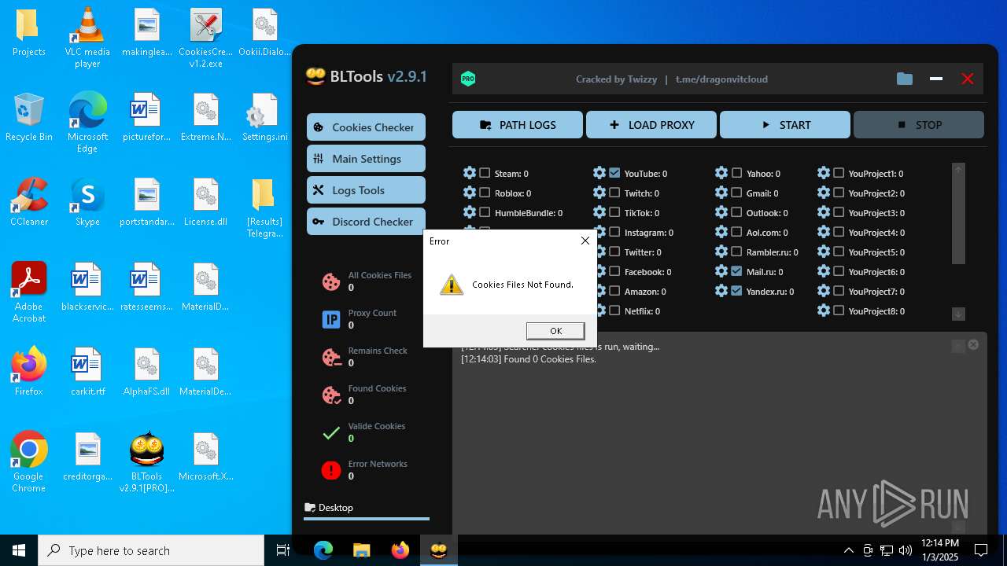Click the log panel up arrow
This screenshot has height=566, width=1007.
[957, 346]
